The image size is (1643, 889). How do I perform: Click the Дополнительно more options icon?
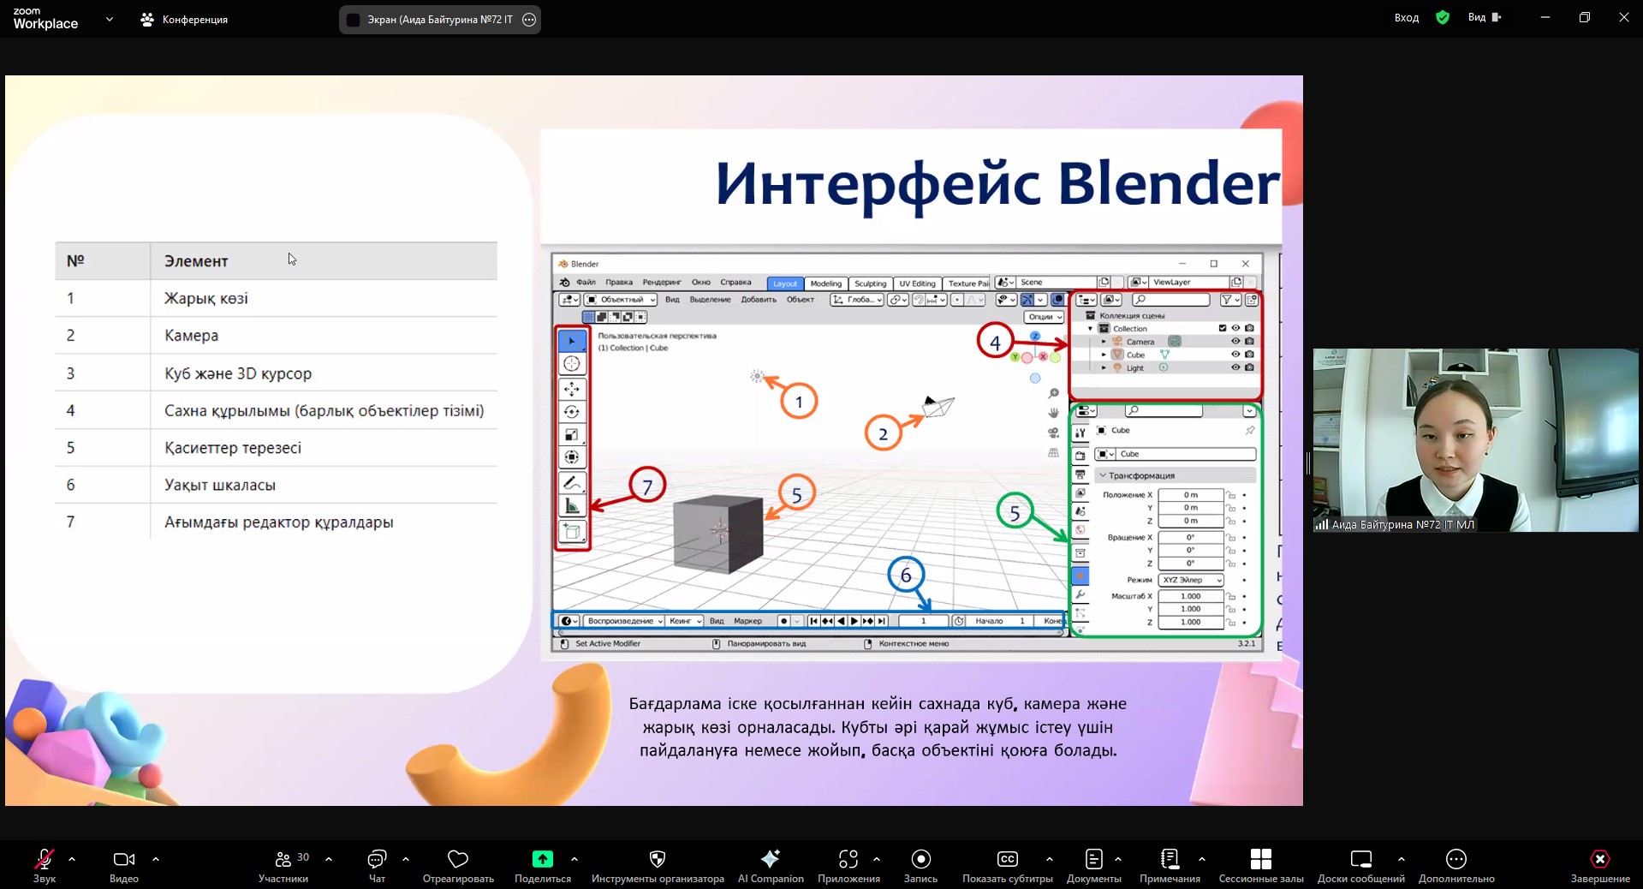click(1455, 859)
